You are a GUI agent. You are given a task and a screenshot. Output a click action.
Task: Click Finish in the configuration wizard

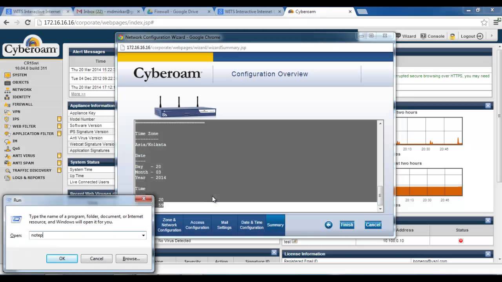click(347, 225)
